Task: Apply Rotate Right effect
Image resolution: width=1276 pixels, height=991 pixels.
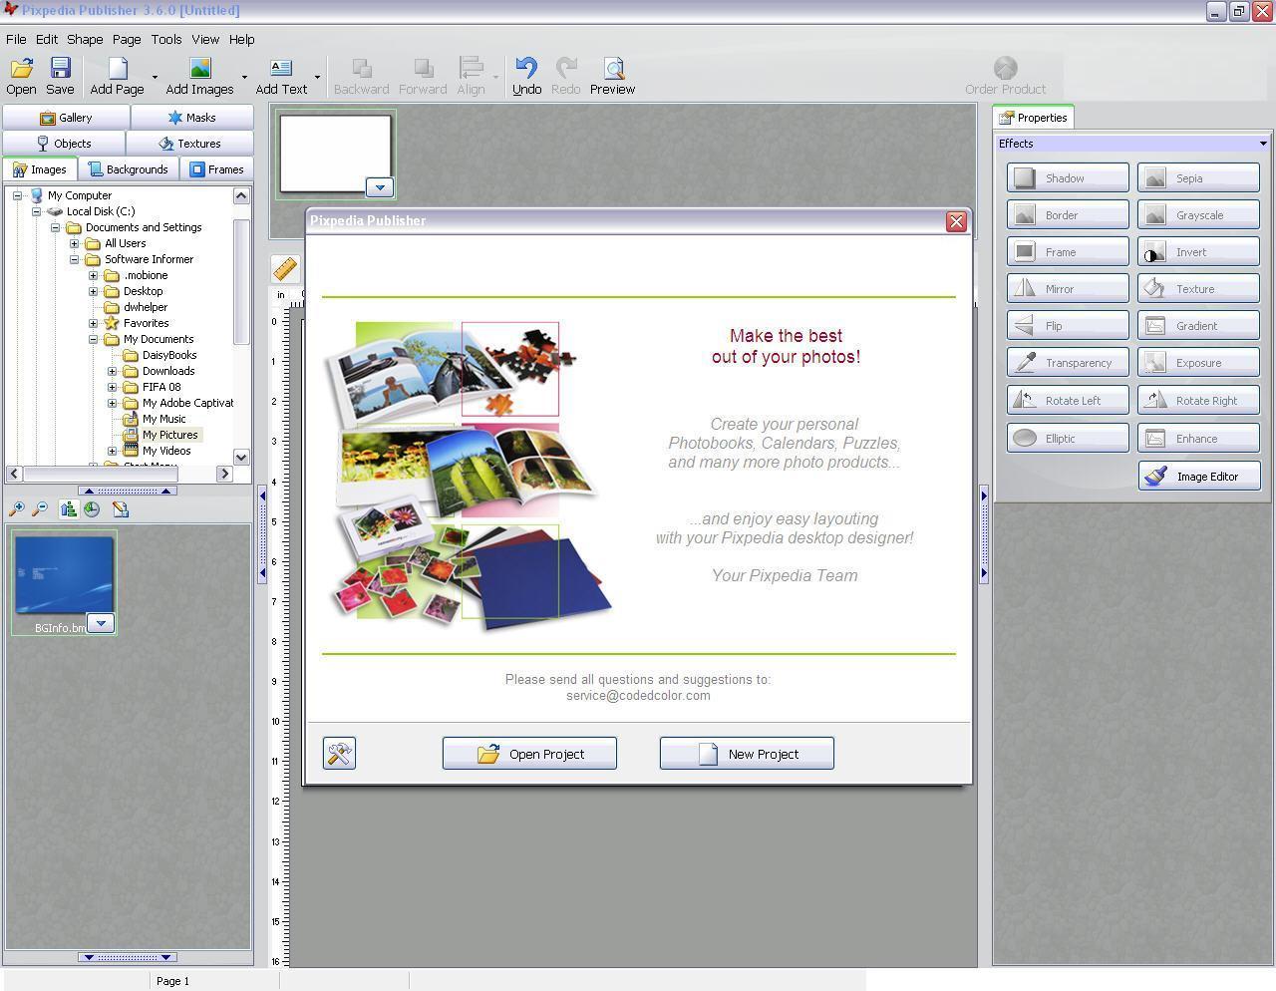Action: point(1198,401)
